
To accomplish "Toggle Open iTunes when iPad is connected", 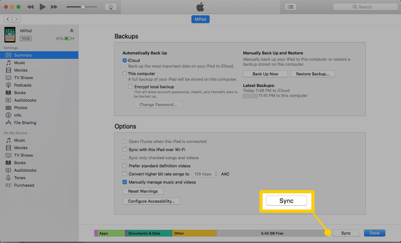I will point(125,141).
